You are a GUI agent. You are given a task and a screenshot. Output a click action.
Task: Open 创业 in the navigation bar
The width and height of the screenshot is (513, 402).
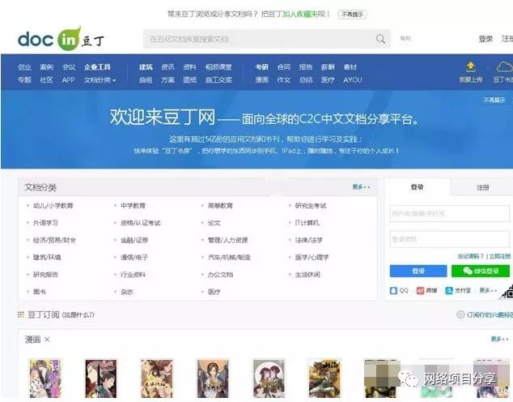point(24,67)
